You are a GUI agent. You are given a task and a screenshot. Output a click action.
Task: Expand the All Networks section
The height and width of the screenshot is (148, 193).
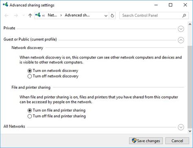point(181,127)
